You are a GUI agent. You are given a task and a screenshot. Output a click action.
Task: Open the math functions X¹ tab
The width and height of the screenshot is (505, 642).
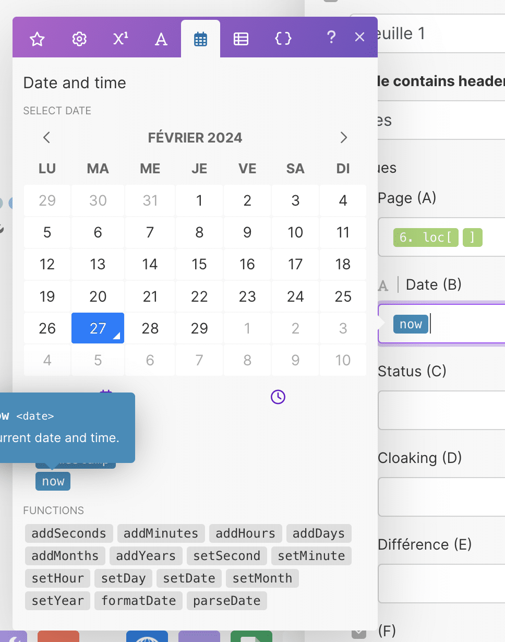[121, 39]
